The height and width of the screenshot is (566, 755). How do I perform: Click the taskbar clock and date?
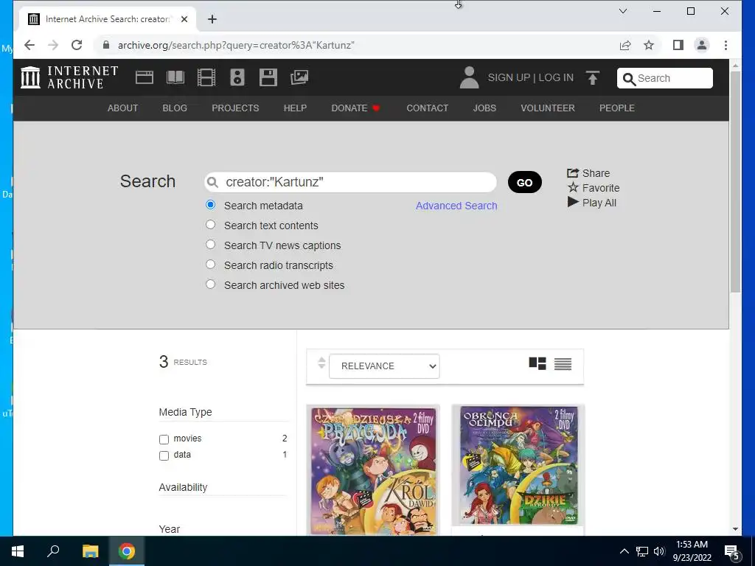(x=692, y=551)
